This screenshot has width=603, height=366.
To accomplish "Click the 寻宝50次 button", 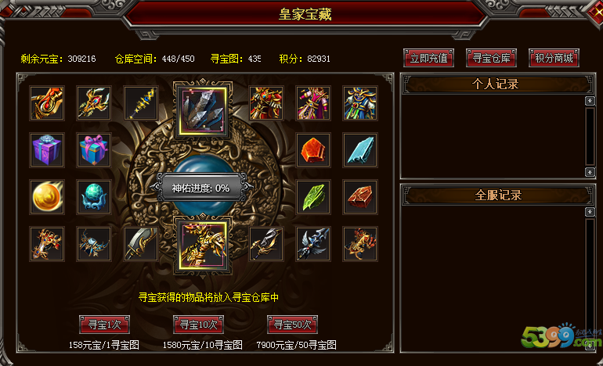I will click(292, 325).
